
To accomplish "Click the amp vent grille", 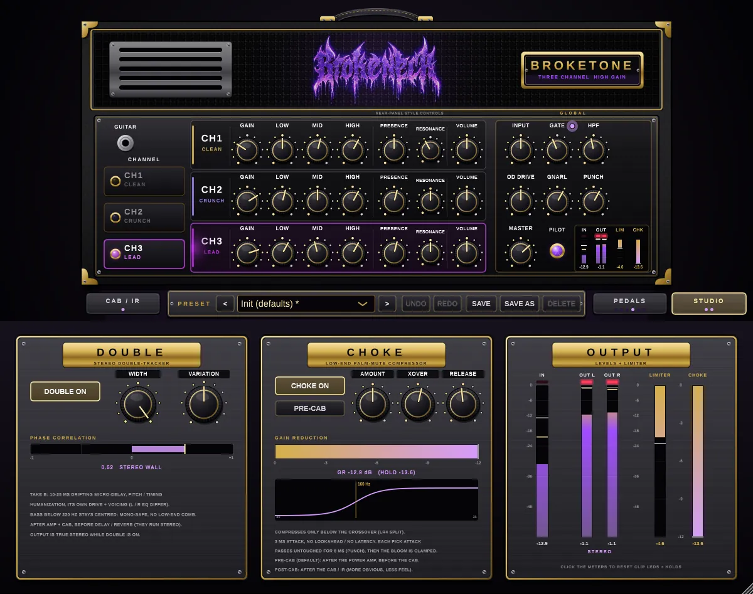I will [x=171, y=69].
